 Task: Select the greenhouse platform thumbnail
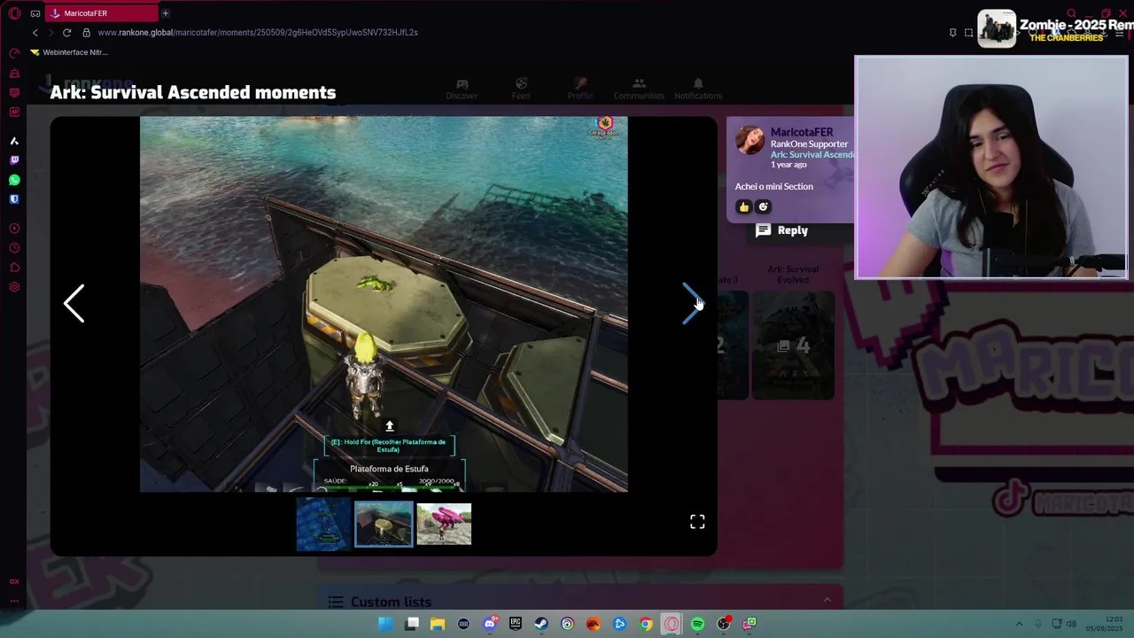[384, 524]
